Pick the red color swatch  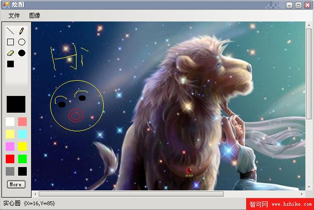[10, 159]
